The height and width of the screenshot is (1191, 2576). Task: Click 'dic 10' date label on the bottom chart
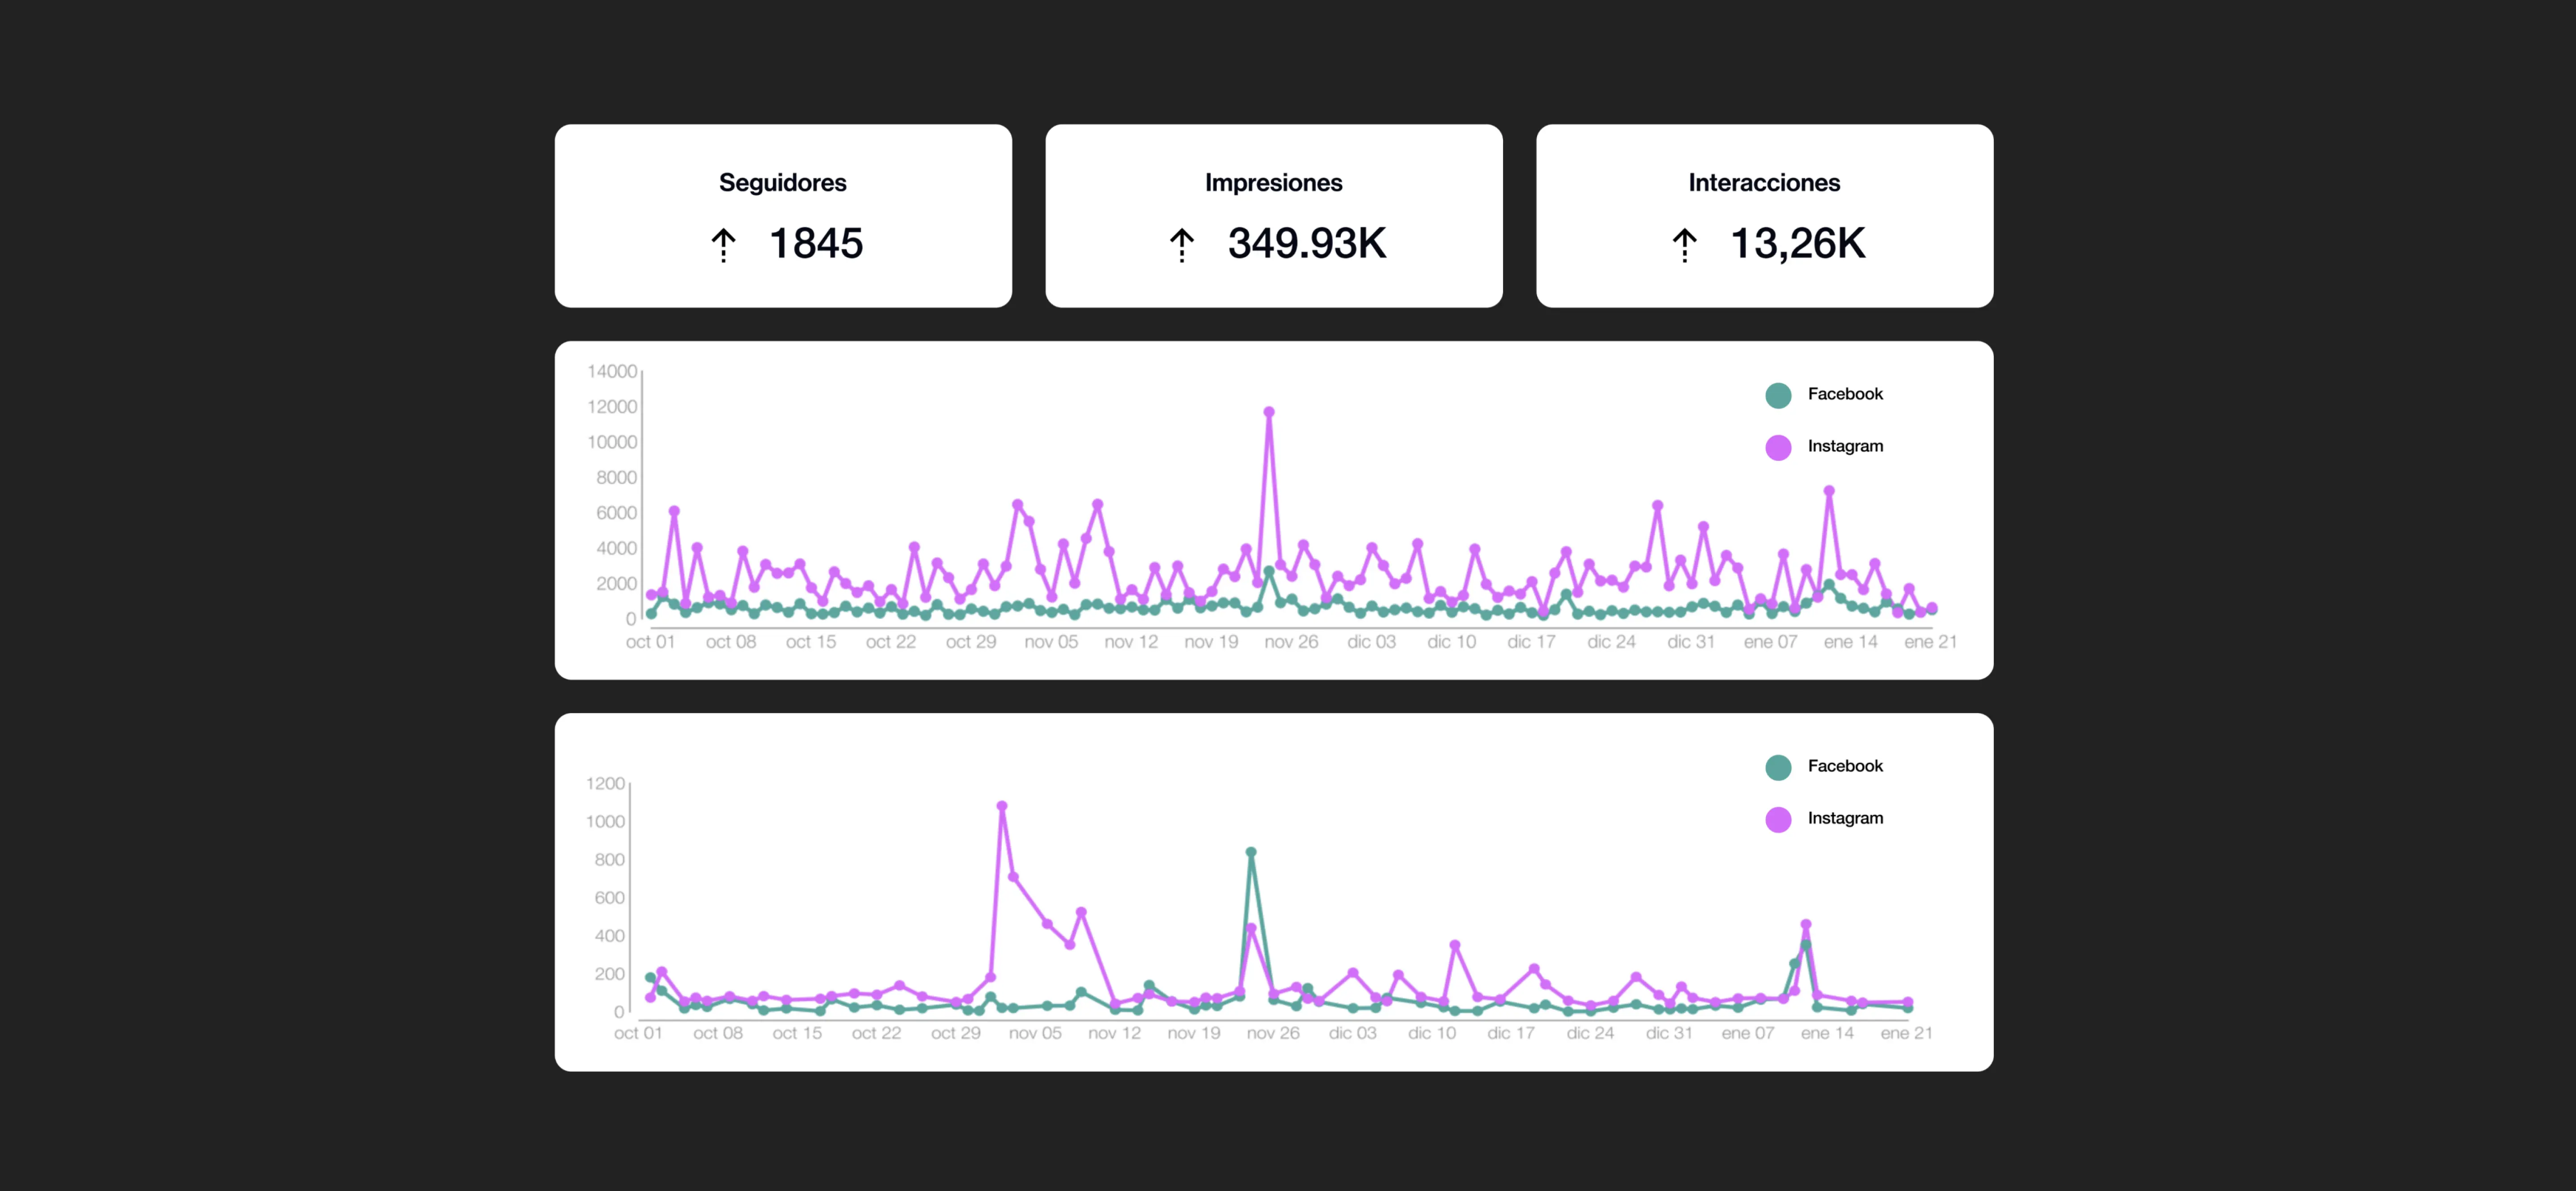(1431, 1033)
